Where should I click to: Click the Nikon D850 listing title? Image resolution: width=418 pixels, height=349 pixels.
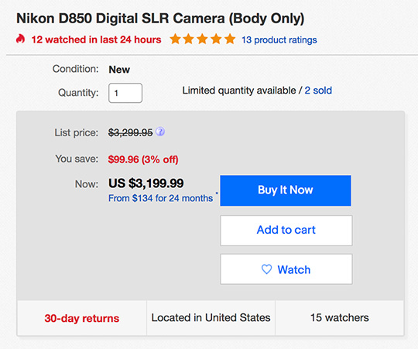click(160, 19)
